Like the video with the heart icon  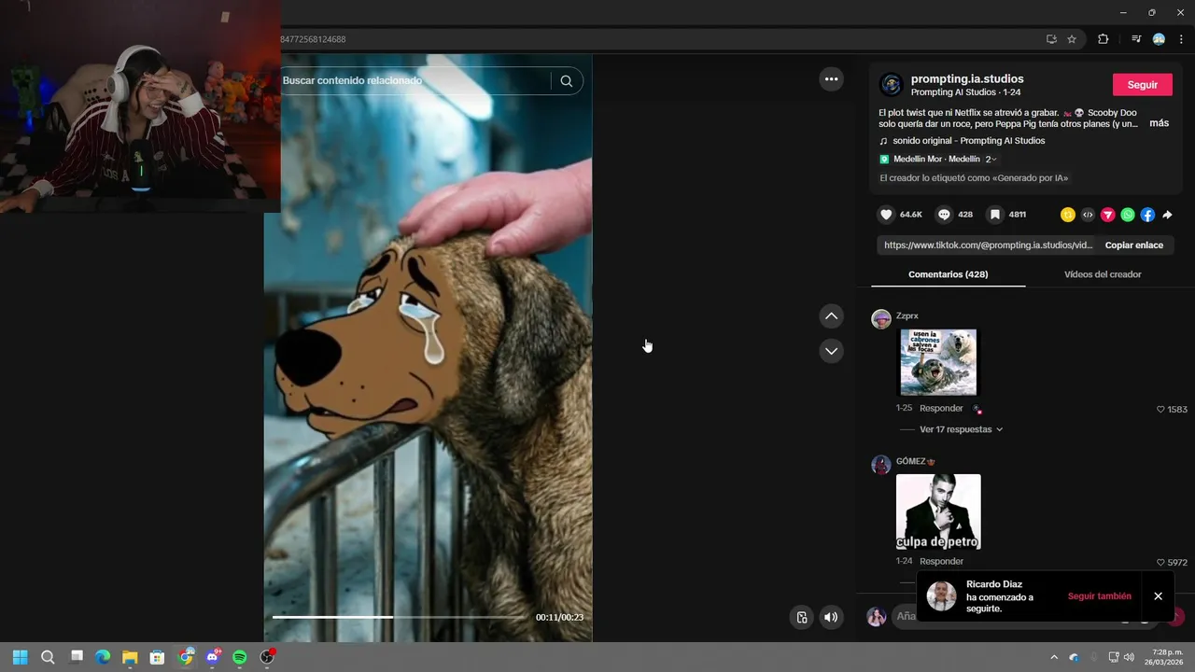point(886,215)
